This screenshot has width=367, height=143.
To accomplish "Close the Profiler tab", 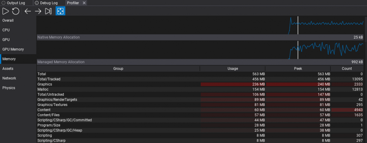I will (84, 3).
